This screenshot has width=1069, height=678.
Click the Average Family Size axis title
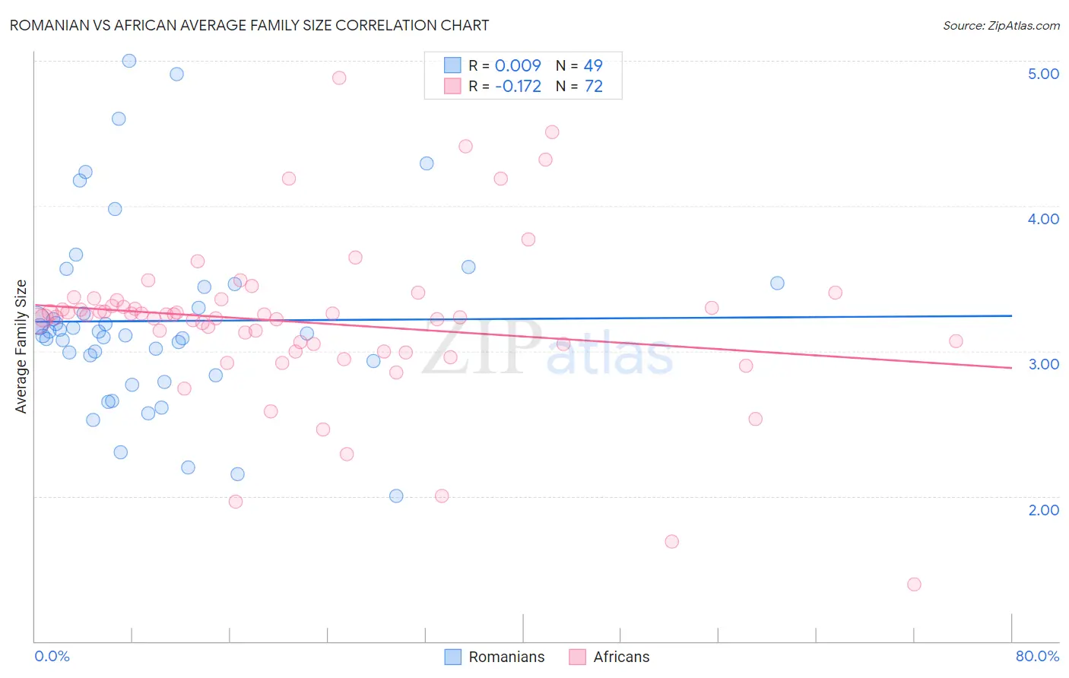[21, 347]
